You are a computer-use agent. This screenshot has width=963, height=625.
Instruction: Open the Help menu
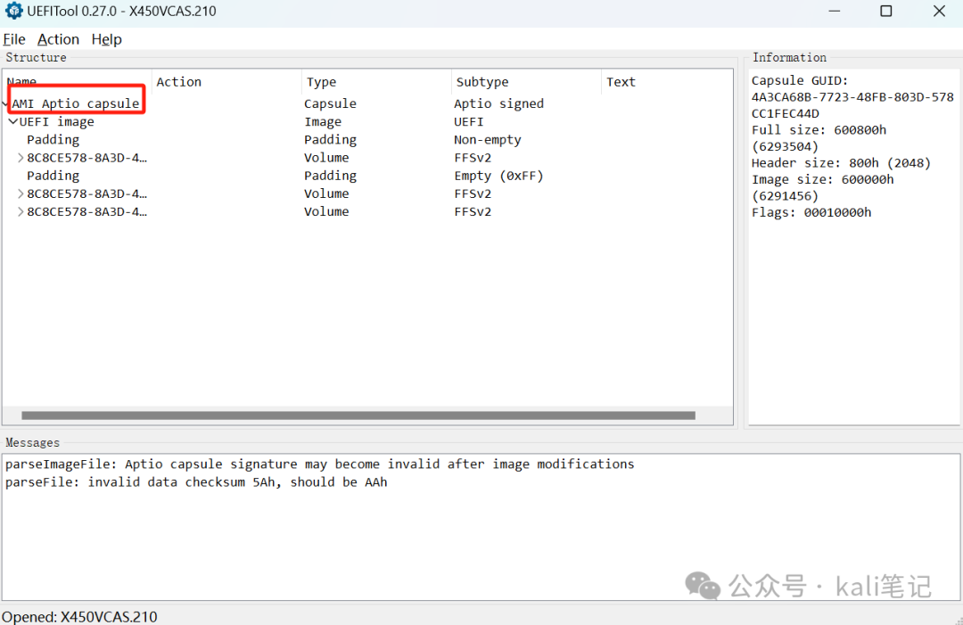coord(106,39)
